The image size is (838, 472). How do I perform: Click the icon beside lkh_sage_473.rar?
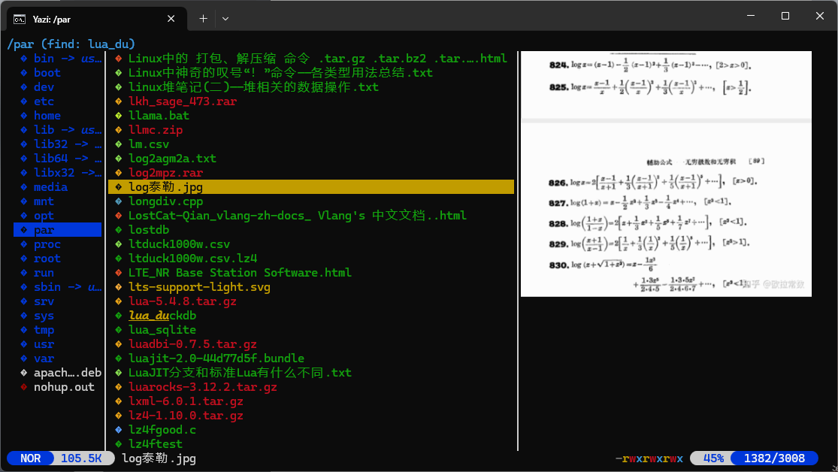coord(119,101)
